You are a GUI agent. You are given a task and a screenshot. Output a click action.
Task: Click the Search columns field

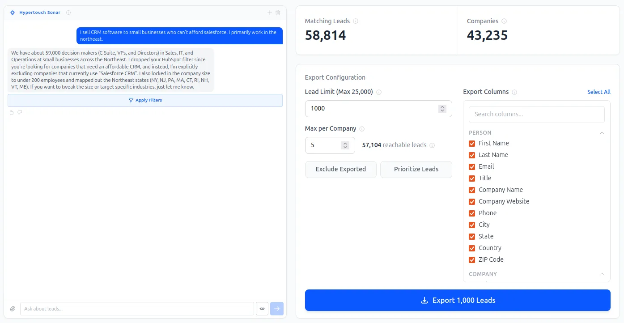click(x=537, y=114)
